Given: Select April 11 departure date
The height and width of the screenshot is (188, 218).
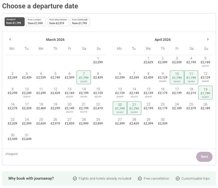Looking at the screenshot, I should (191, 77).
